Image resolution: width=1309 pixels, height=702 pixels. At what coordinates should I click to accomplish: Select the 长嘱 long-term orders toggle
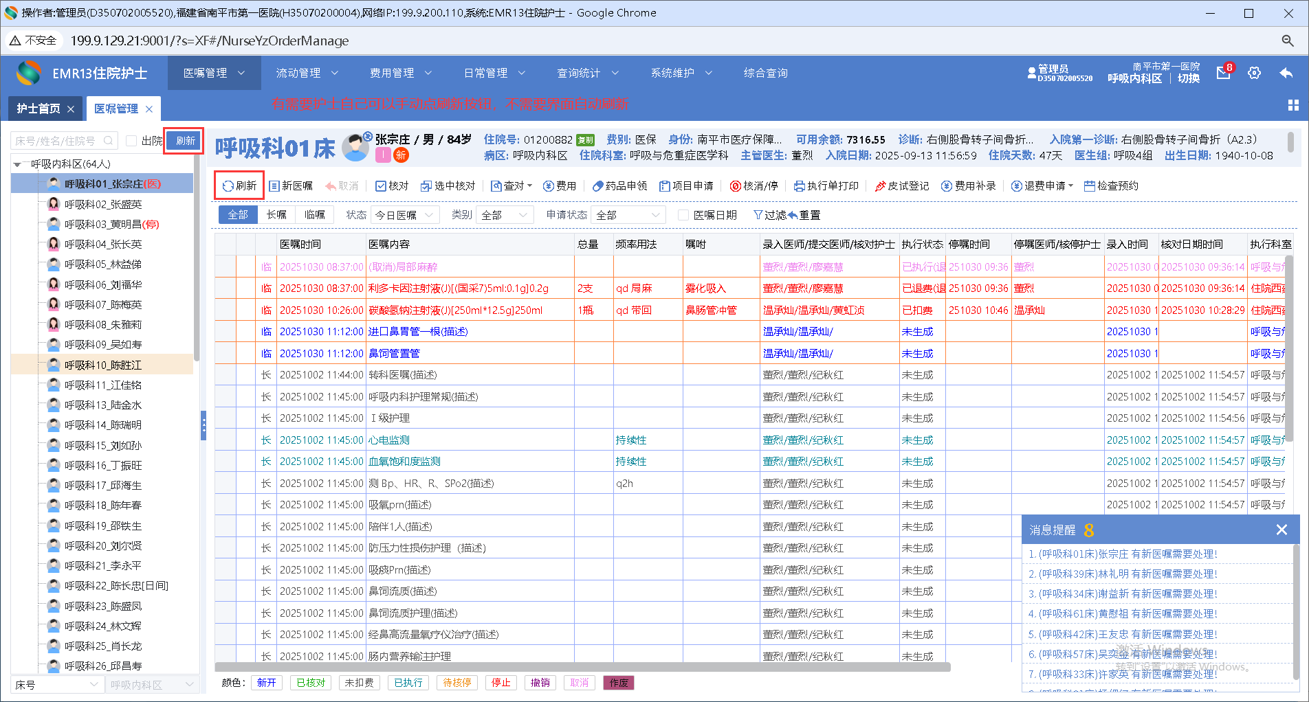[x=276, y=215]
